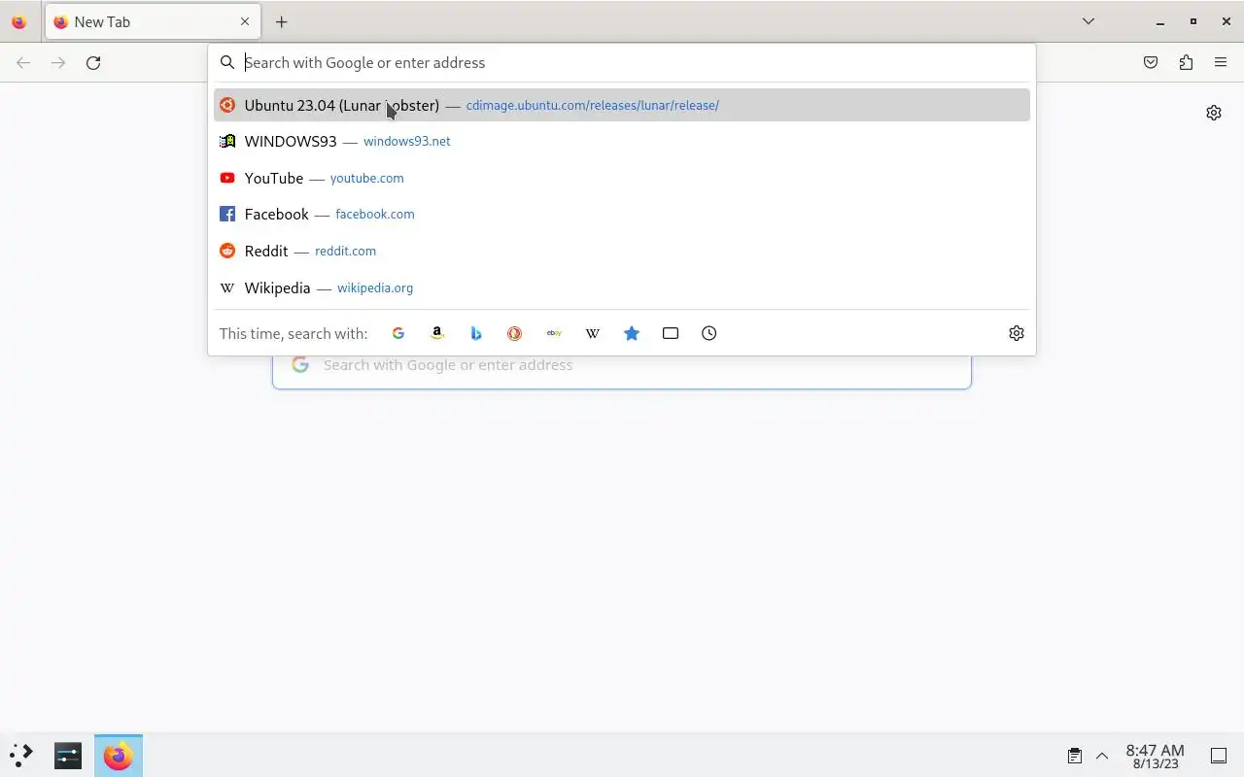The image size is (1244, 777).
Task: Open the YouTube suggestion
Action: (622, 178)
